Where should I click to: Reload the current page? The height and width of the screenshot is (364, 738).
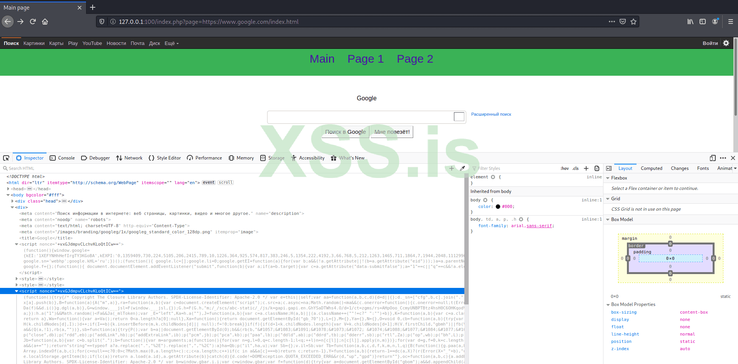[x=33, y=22]
